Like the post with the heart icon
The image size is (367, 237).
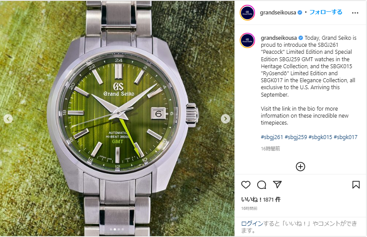pos(246,185)
